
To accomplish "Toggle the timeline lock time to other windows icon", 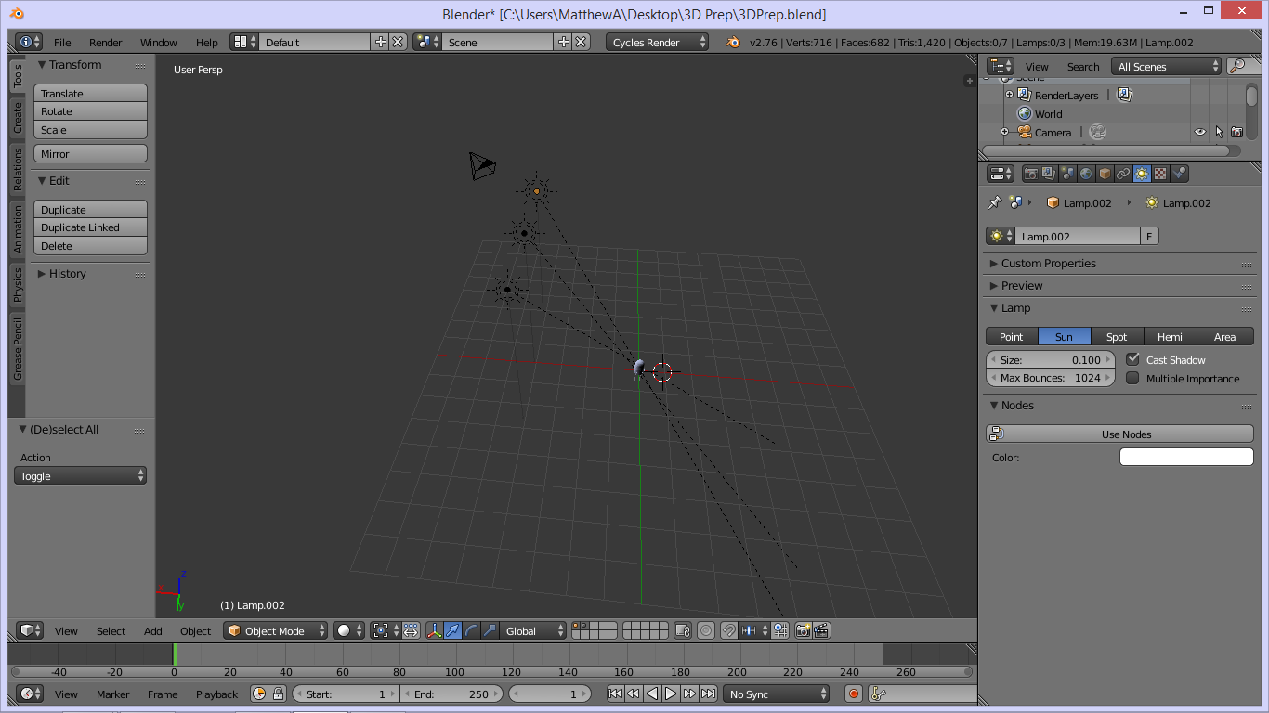I will (x=278, y=694).
